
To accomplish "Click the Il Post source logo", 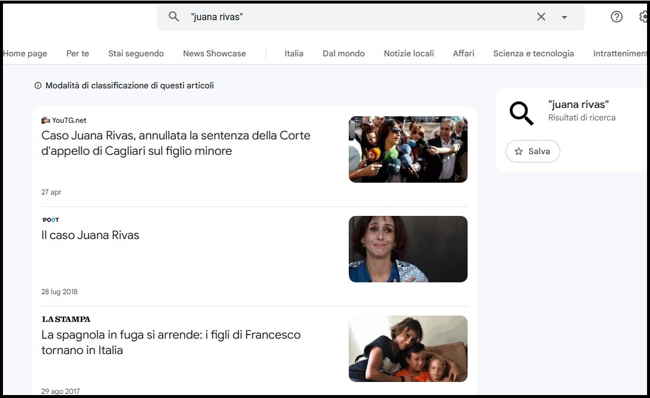I will click(x=51, y=220).
